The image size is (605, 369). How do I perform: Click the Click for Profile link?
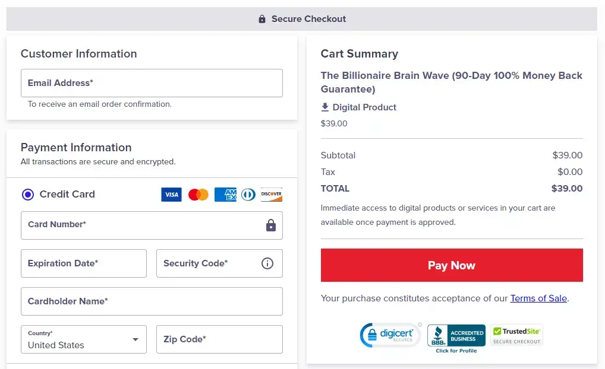pos(456,350)
